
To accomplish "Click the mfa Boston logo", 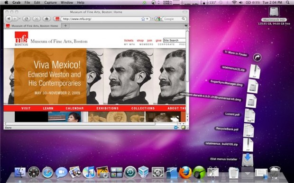I will pos(21,39).
